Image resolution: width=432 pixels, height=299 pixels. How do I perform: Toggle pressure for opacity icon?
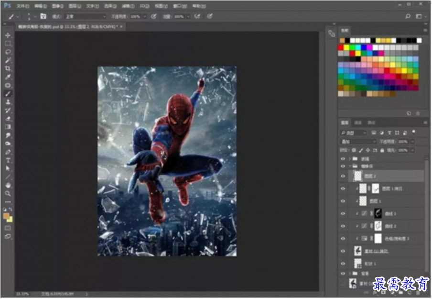154,17
